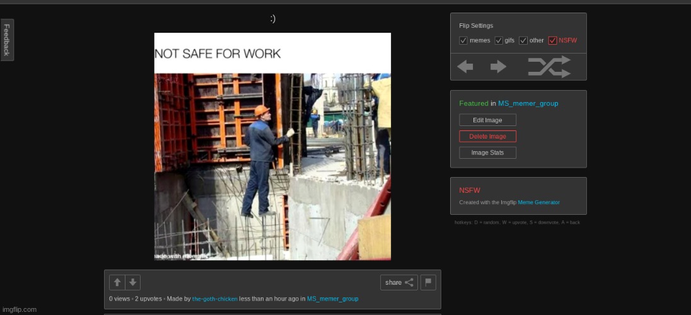Open the Feedback side tab
Image resolution: width=691 pixels, height=315 pixels.
click(7, 40)
